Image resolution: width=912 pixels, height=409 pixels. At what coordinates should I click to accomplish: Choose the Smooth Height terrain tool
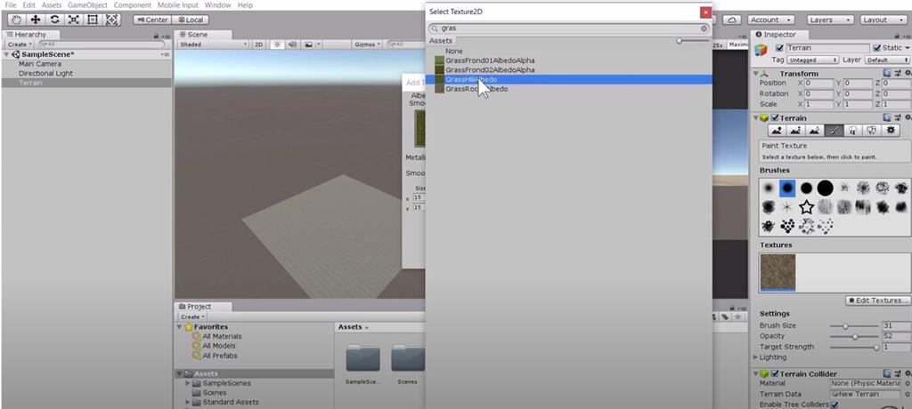pos(814,131)
